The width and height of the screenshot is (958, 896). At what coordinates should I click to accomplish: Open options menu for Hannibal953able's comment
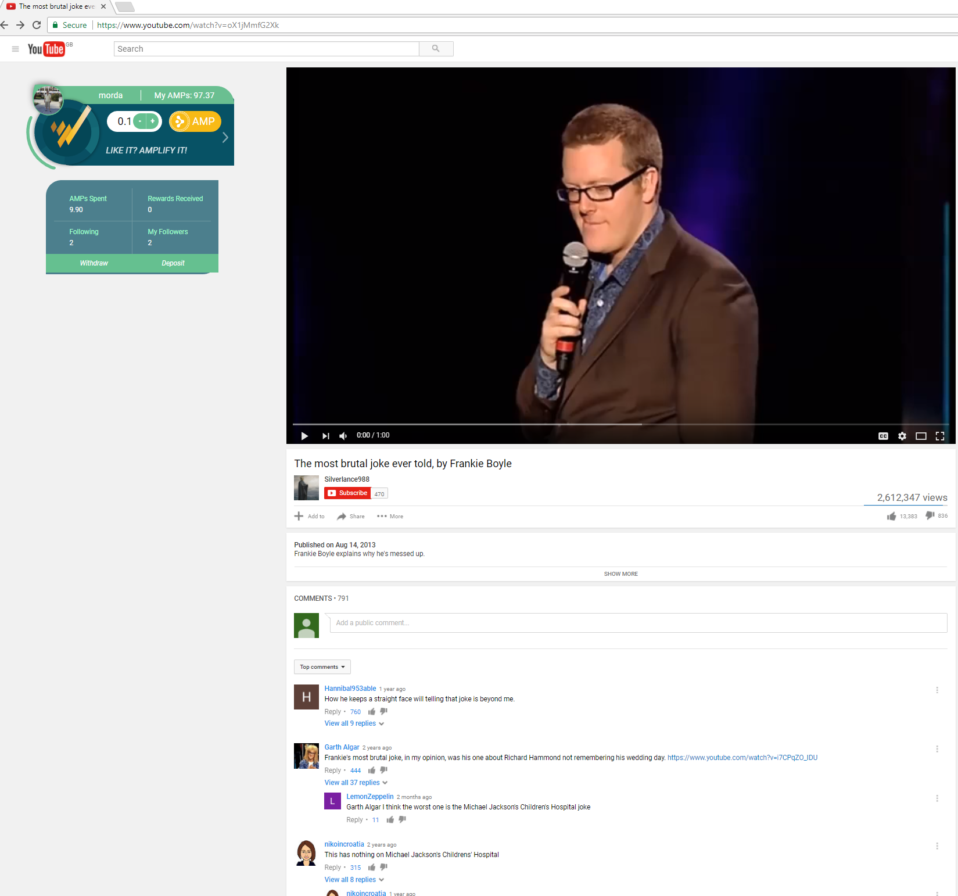click(x=937, y=690)
